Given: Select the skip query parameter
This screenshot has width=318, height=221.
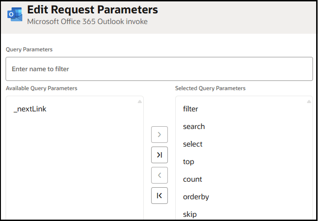Looking at the screenshot, I should pos(190,215).
